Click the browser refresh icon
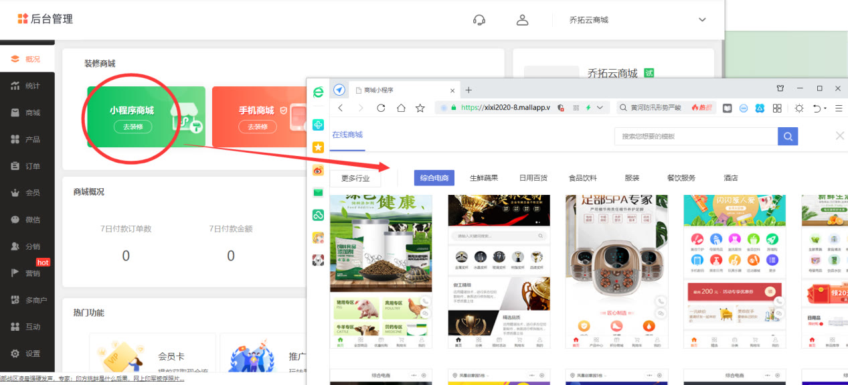The image size is (848, 385). 381,108
